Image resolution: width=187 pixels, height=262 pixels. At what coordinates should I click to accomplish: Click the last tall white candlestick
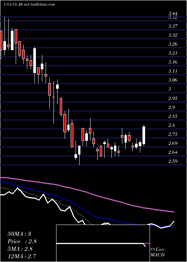[144, 135]
